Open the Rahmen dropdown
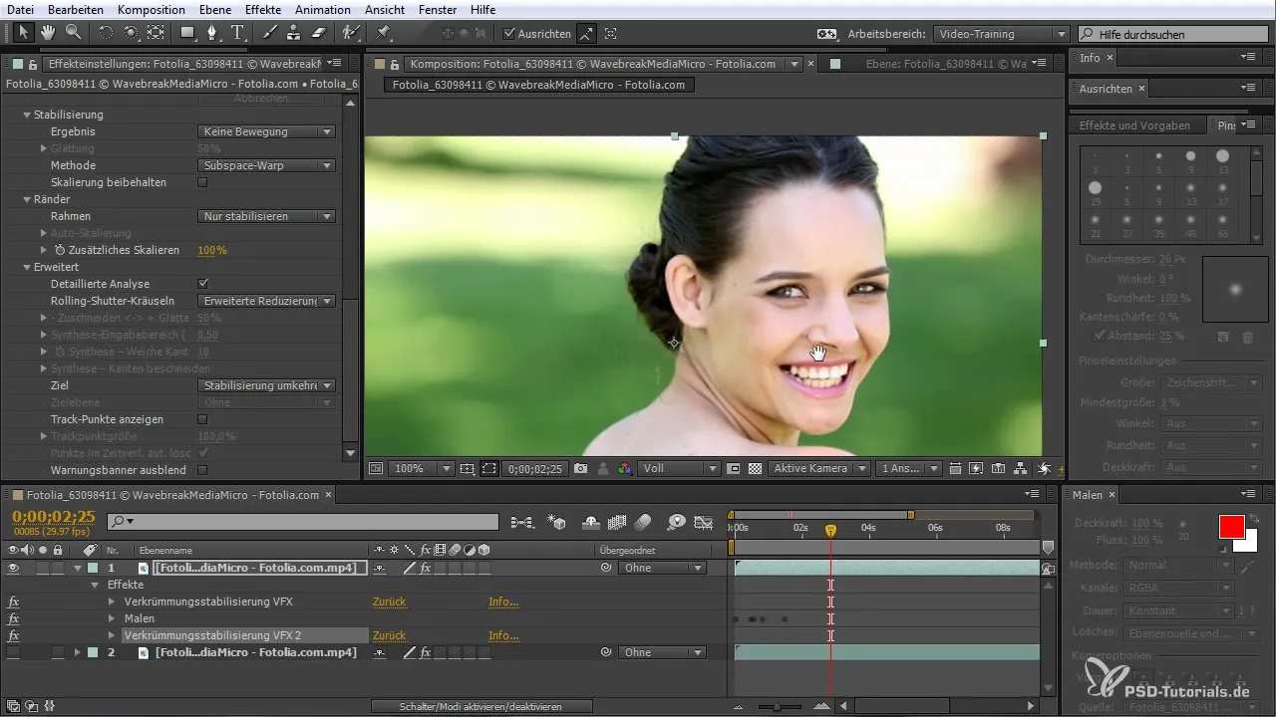Viewport: 1276px width, 717px height. [266, 216]
